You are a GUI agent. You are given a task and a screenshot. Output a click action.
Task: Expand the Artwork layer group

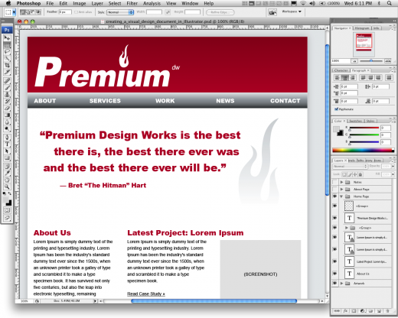(x=341, y=283)
